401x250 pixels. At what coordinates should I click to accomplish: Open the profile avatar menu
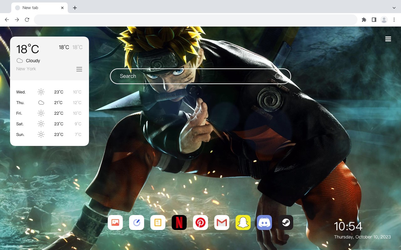point(384,20)
